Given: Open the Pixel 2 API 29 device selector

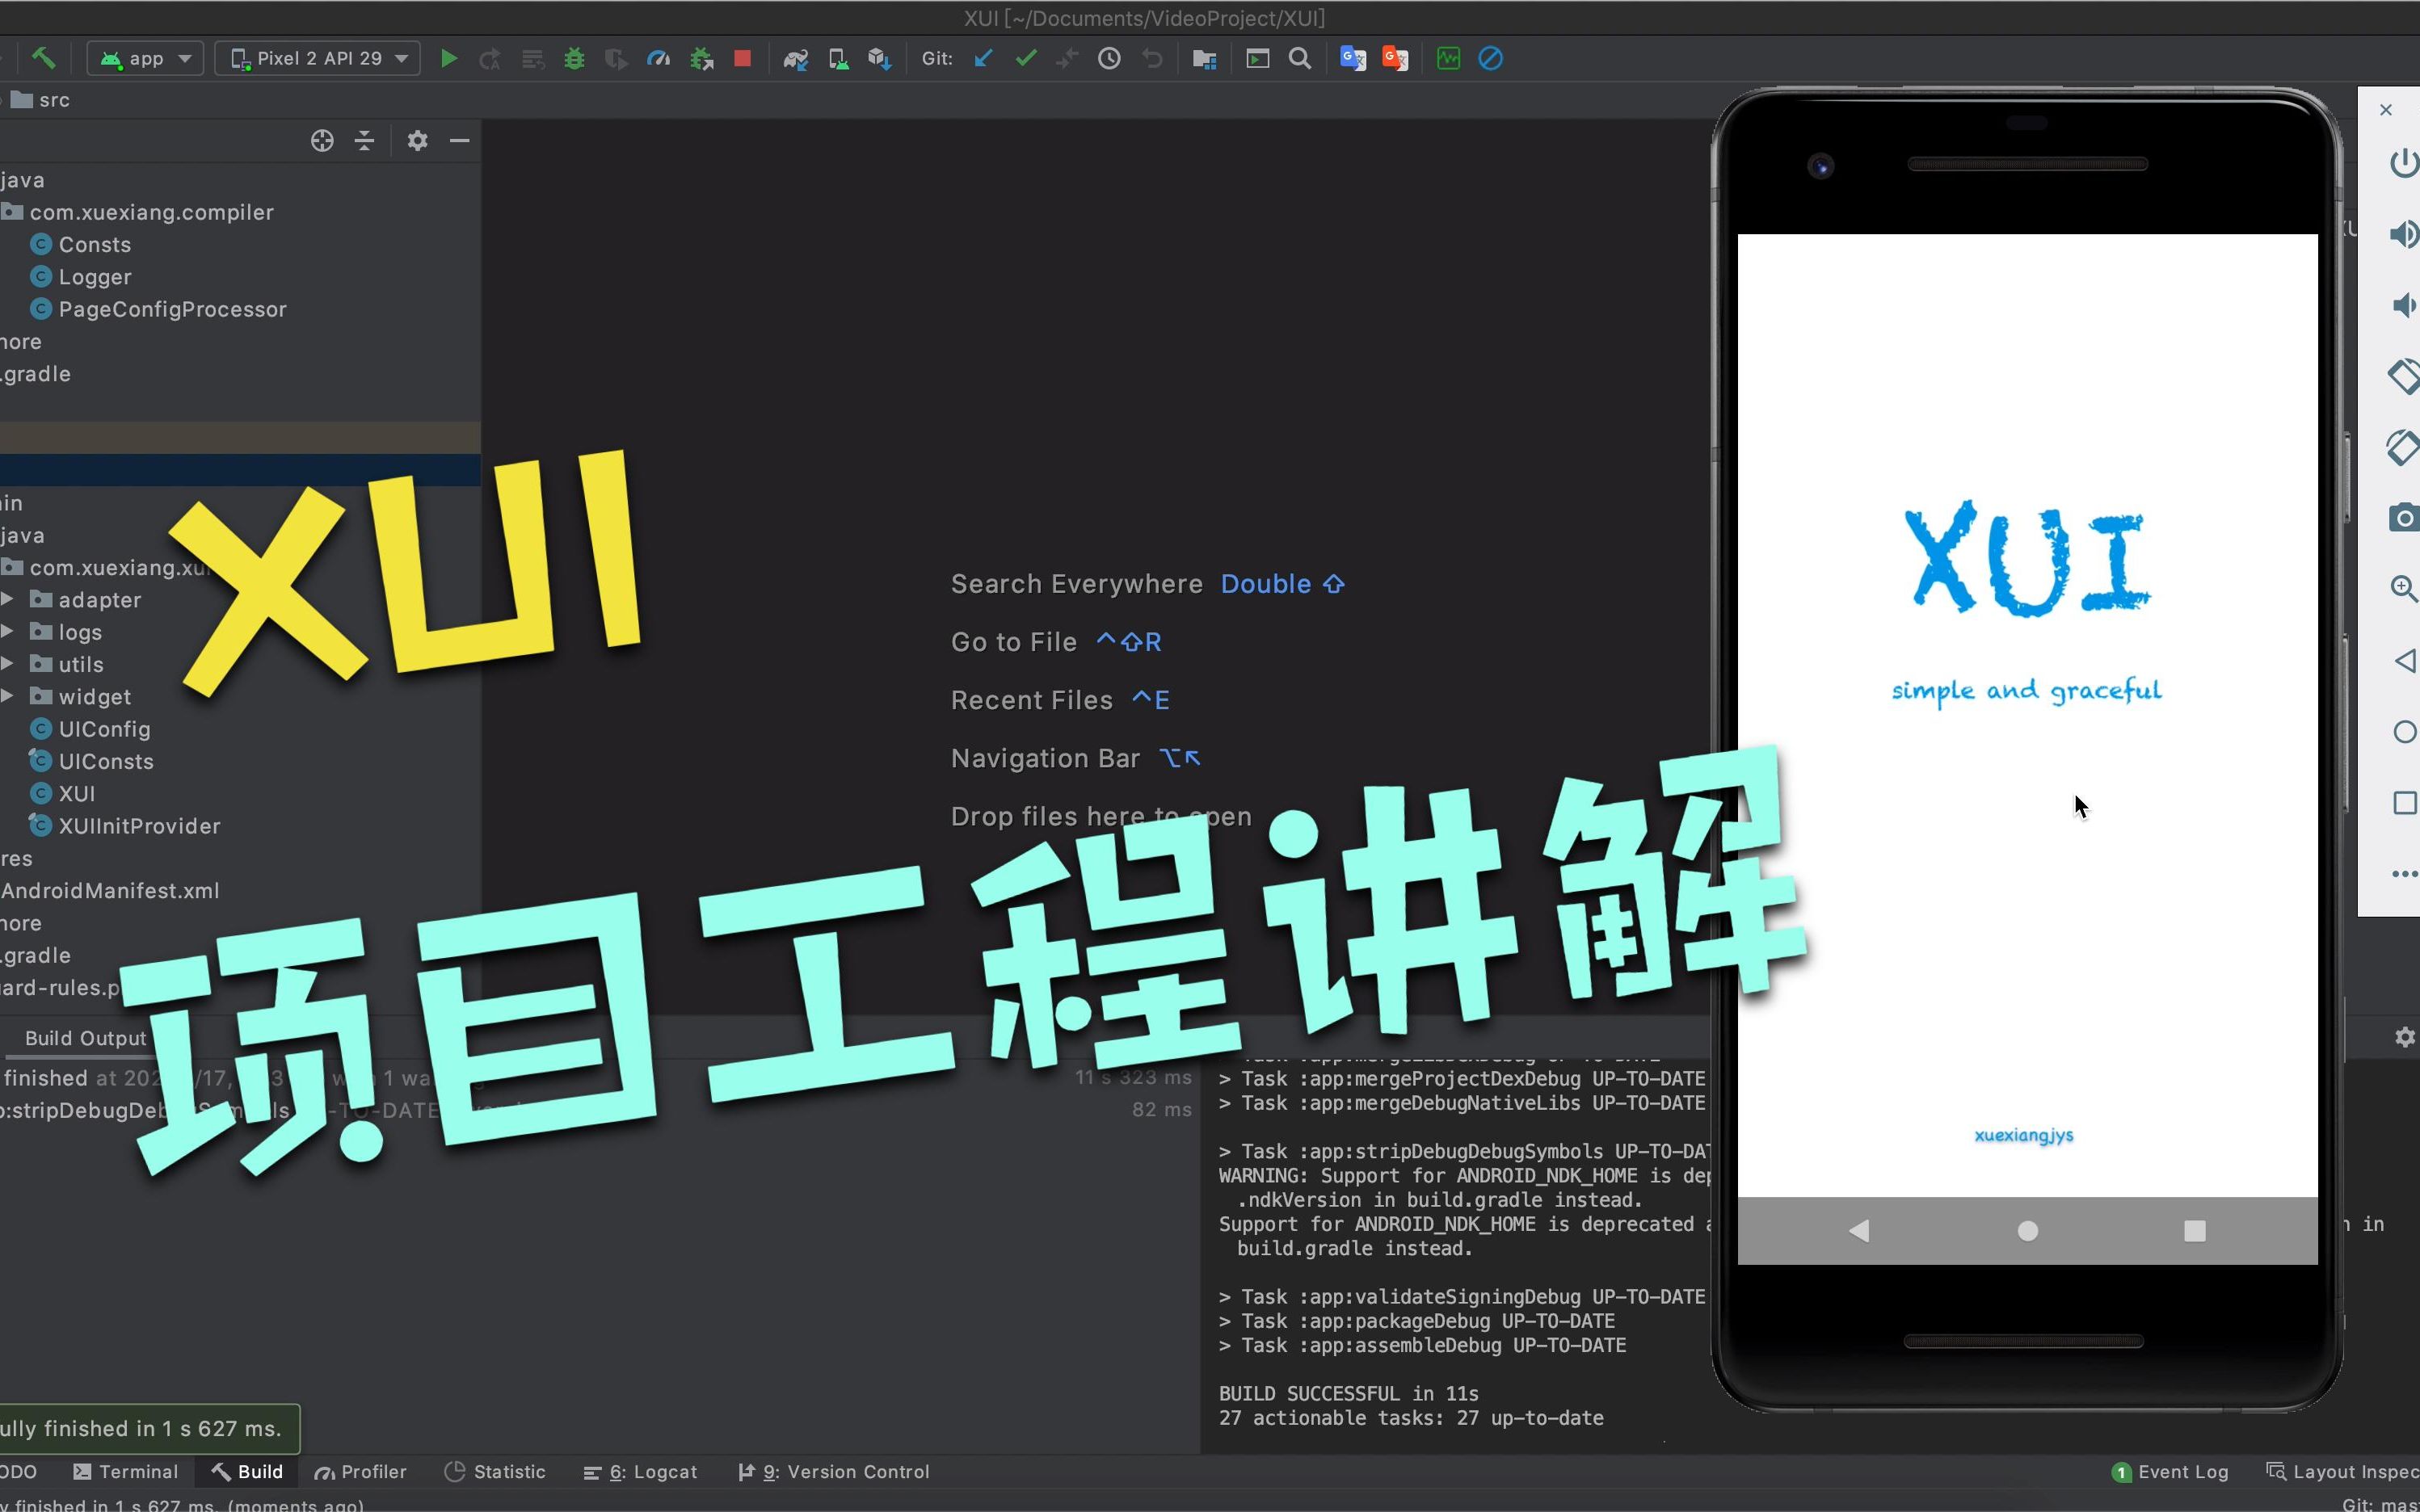Looking at the screenshot, I should pyautogui.click(x=316, y=57).
